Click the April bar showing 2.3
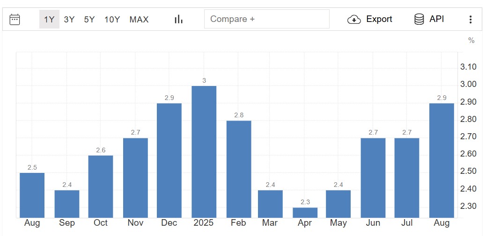This screenshot has height=236, width=493. click(x=305, y=213)
